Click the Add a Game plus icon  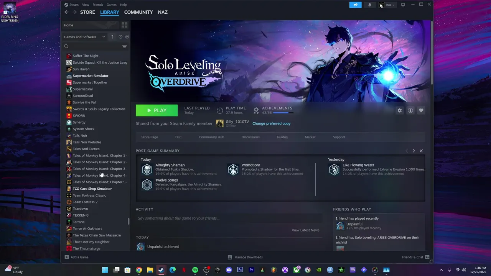point(67,257)
